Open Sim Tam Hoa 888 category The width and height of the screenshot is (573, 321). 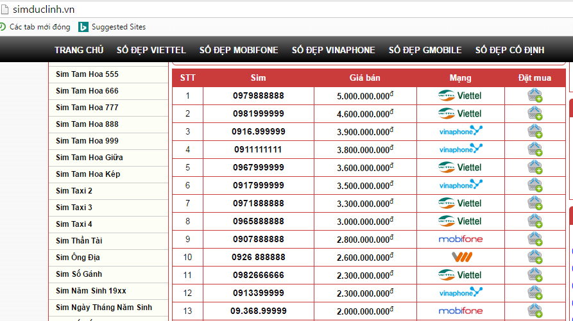(87, 124)
